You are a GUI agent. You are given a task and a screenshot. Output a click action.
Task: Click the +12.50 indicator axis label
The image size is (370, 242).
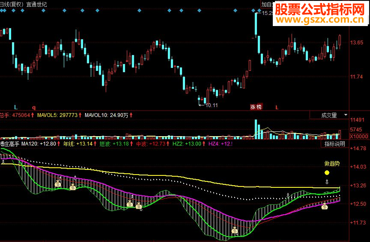tap(358, 204)
